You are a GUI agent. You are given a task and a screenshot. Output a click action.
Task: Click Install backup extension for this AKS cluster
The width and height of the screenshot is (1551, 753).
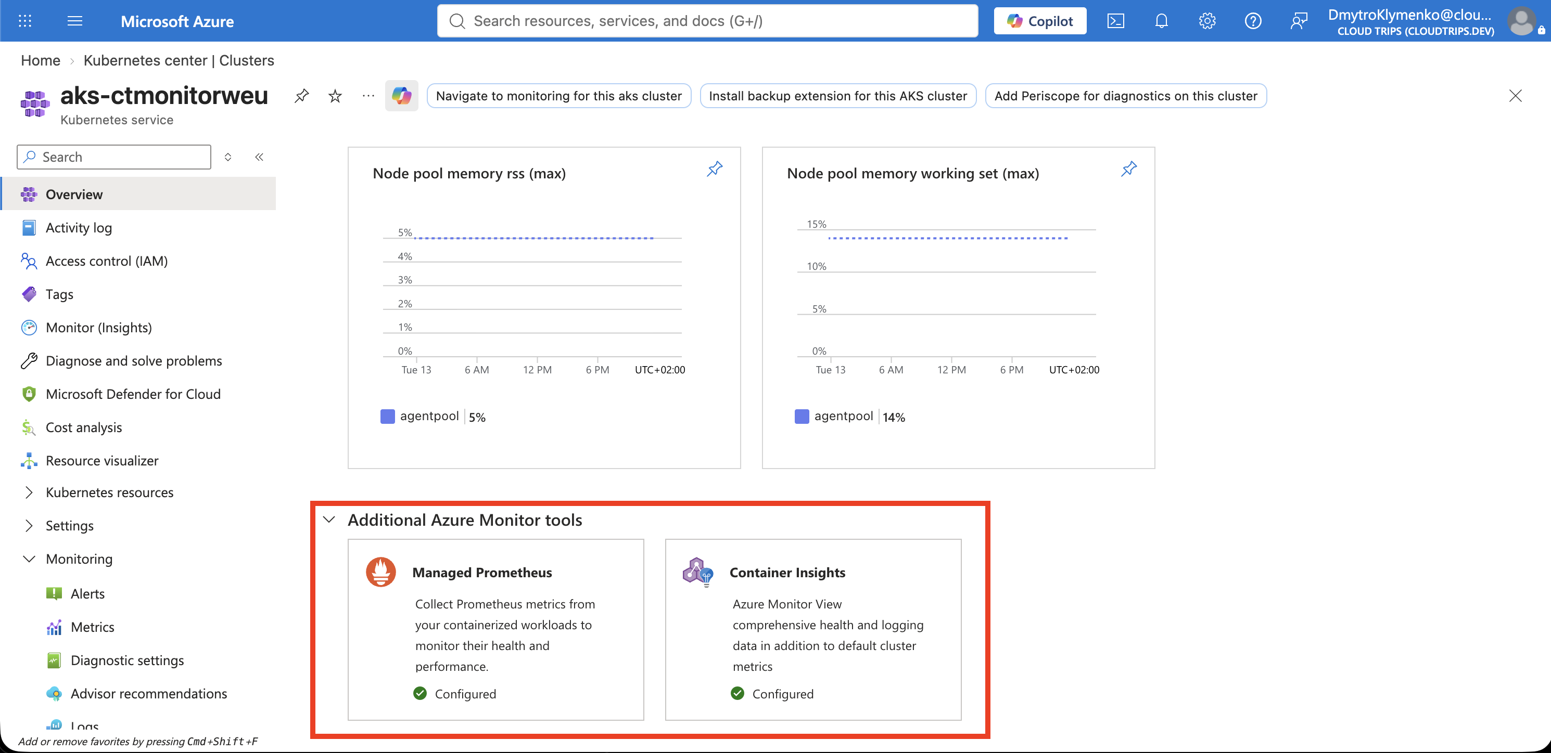[x=838, y=96]
